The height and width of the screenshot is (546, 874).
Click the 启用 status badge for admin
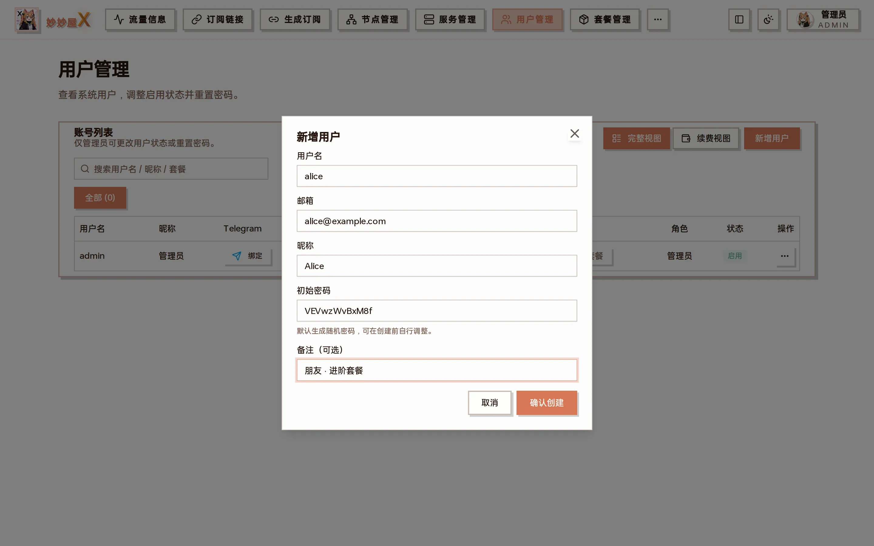735,256
